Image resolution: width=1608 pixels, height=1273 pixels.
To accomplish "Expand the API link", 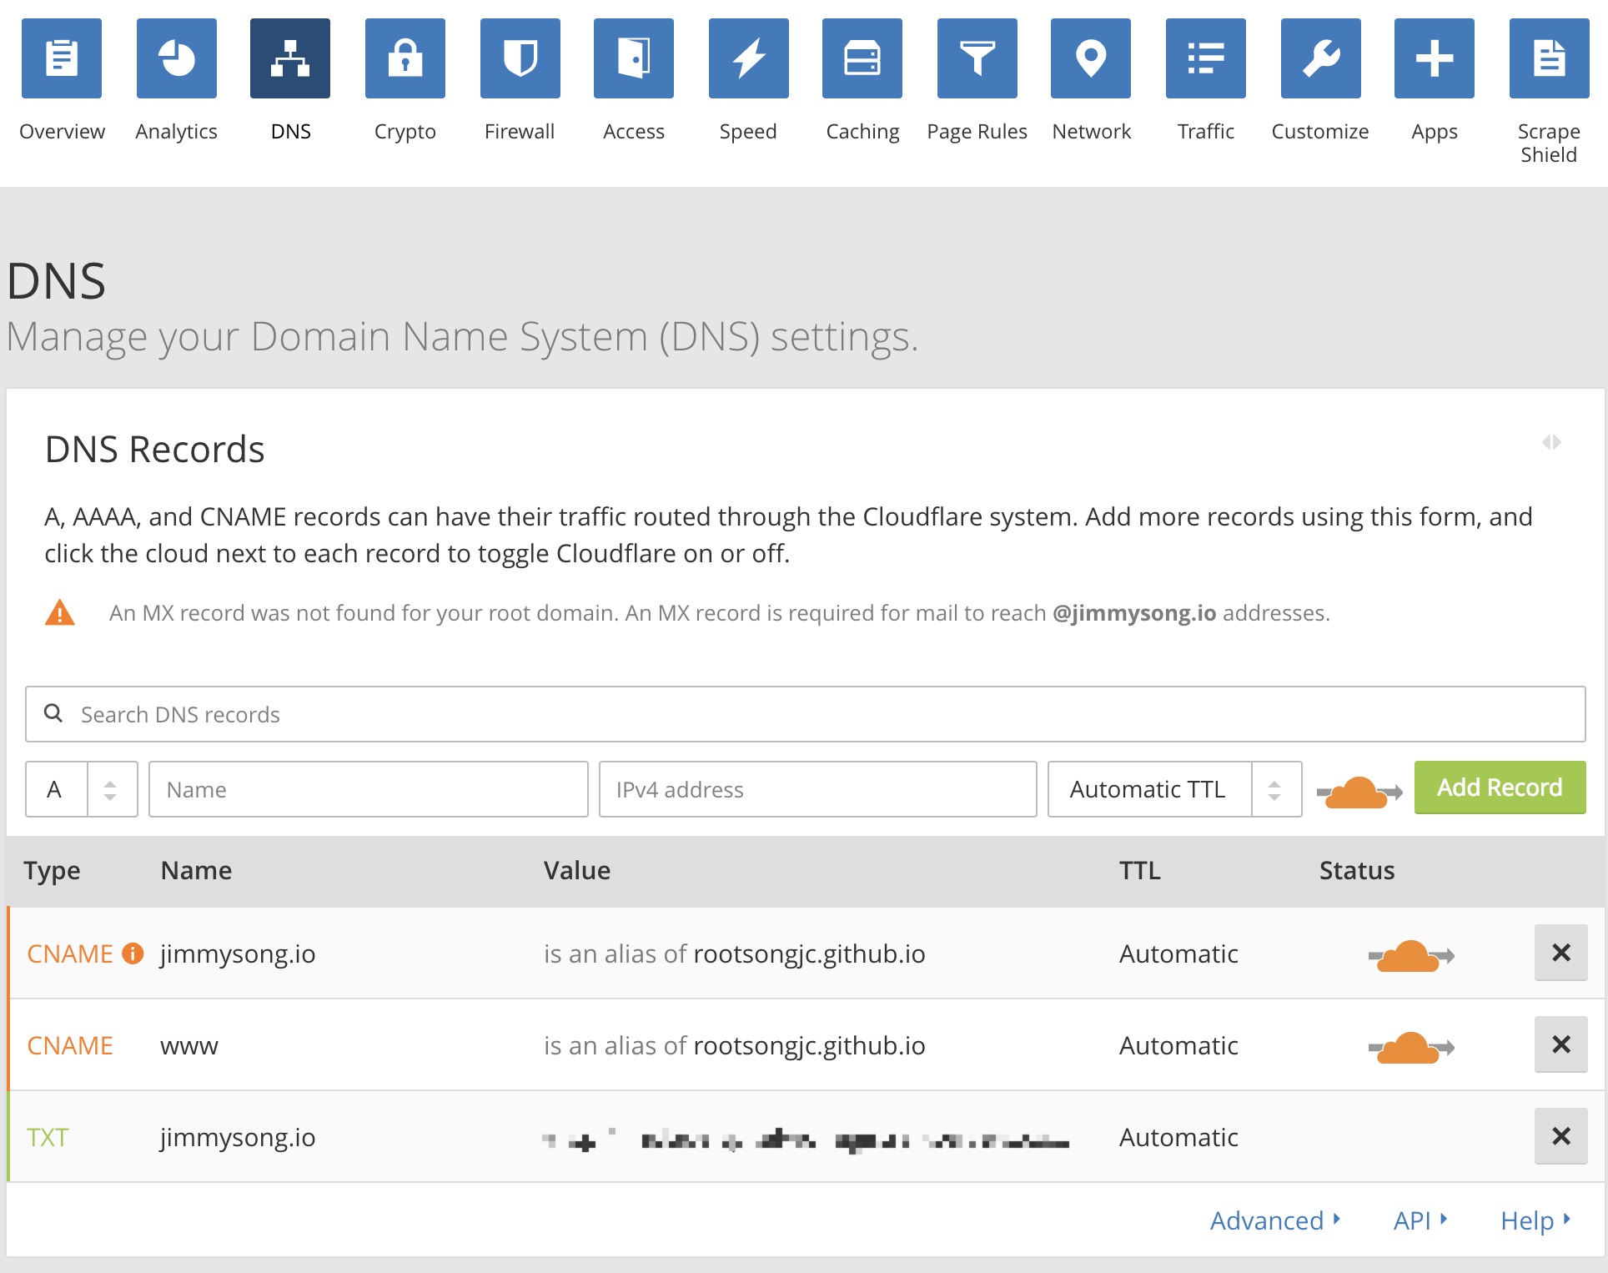I will 1420,1220.
